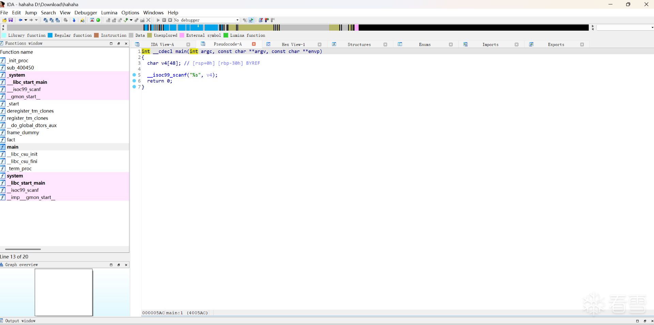654x325 pixels.
Task: Select the deregister_tm_clones function
Action: click(64, 111)
